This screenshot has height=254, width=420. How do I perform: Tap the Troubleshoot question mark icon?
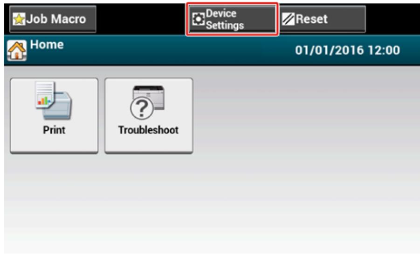click(142, 108)
